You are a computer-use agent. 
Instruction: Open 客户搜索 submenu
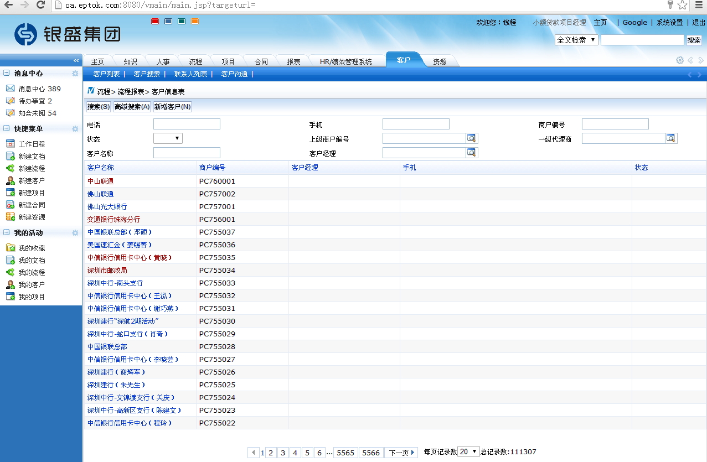coord(147,74)
